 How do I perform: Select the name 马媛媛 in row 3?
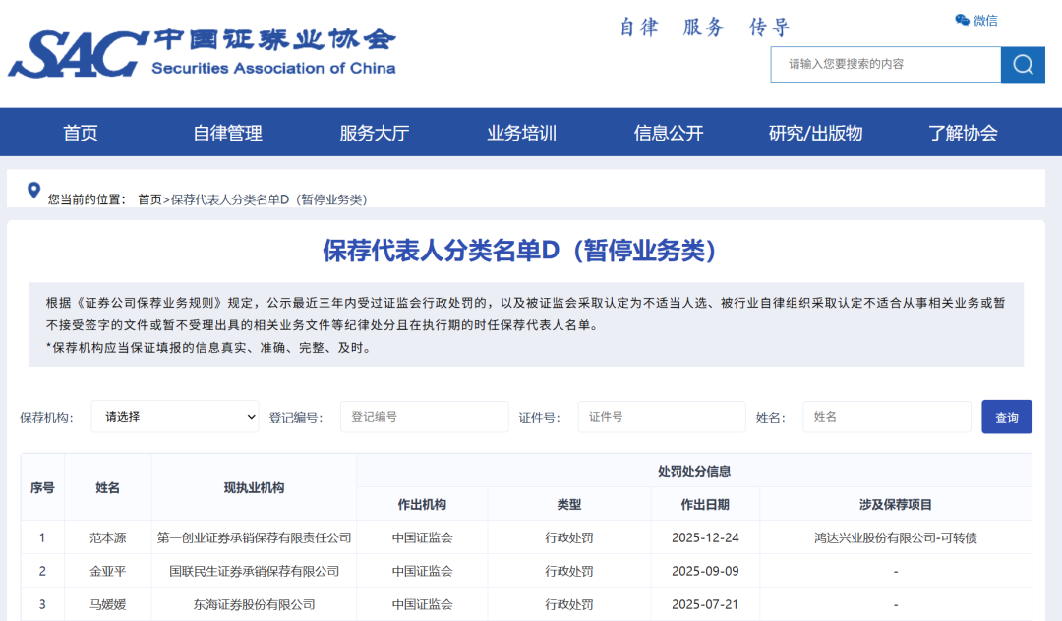point(108,604)
